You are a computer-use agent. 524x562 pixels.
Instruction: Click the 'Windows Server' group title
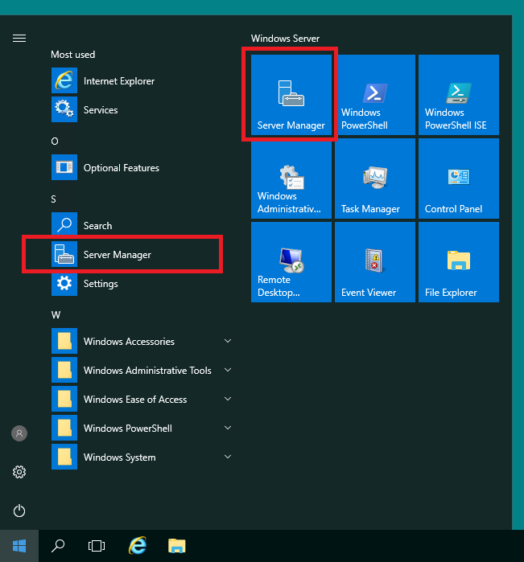(285, 39)
